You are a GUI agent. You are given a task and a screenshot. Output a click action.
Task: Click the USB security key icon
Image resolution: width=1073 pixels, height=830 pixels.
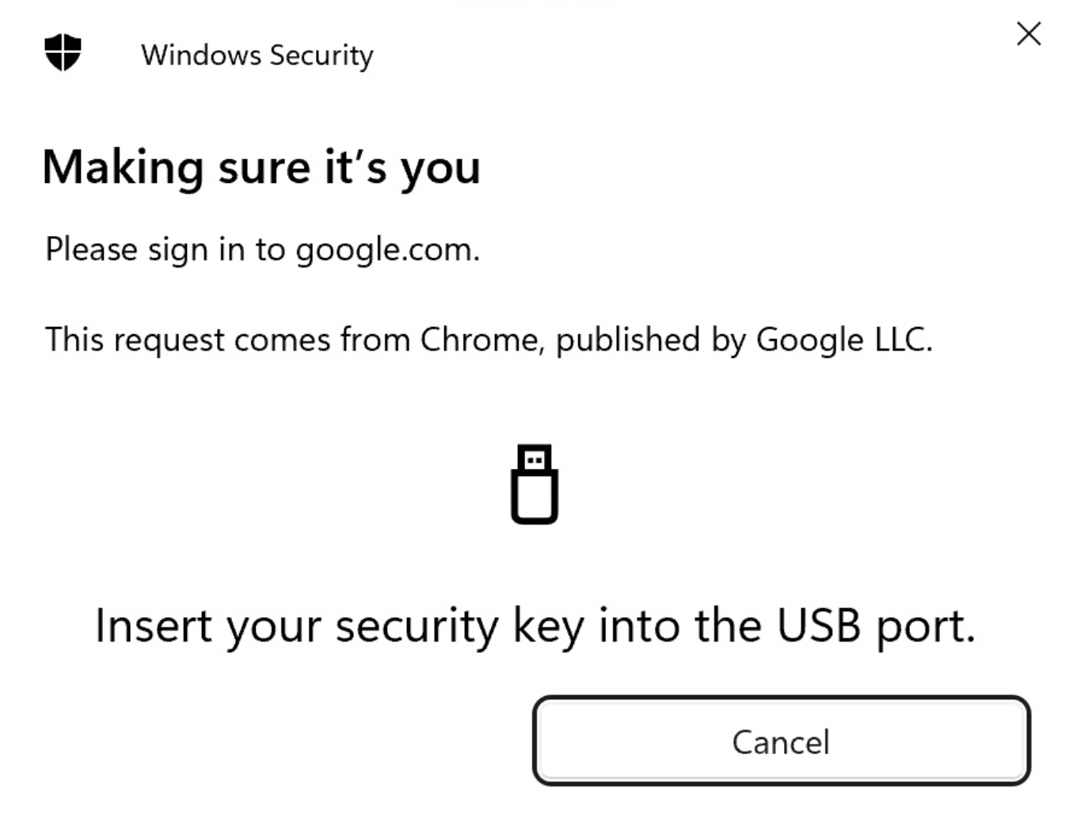(x=535, y=484)
